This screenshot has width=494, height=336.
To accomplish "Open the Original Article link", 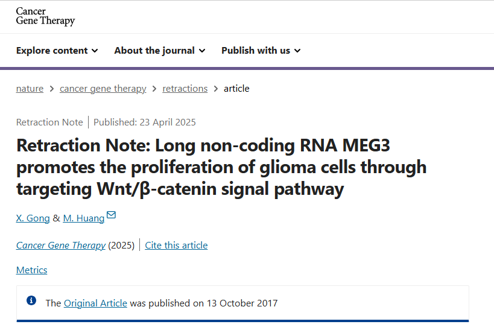I will point(95,303).
